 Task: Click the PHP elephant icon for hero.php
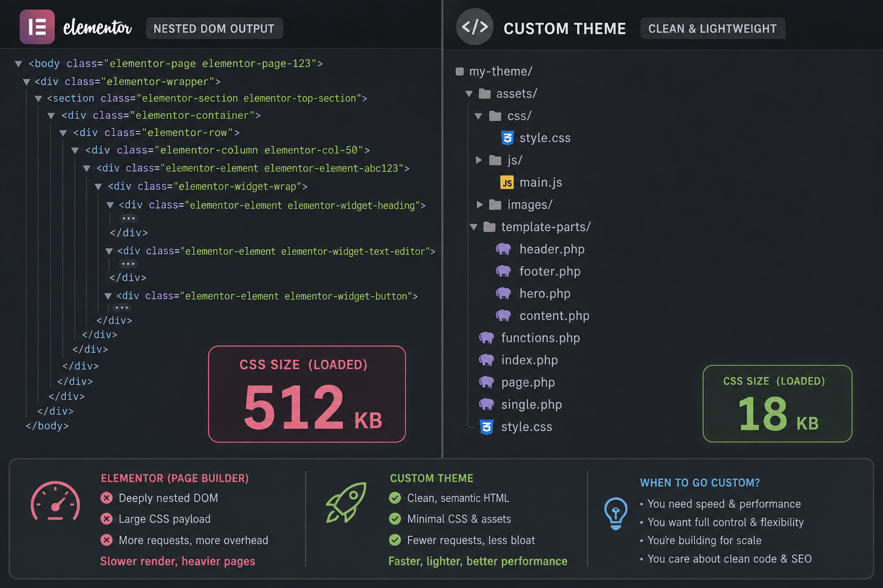tap(504, 293)
